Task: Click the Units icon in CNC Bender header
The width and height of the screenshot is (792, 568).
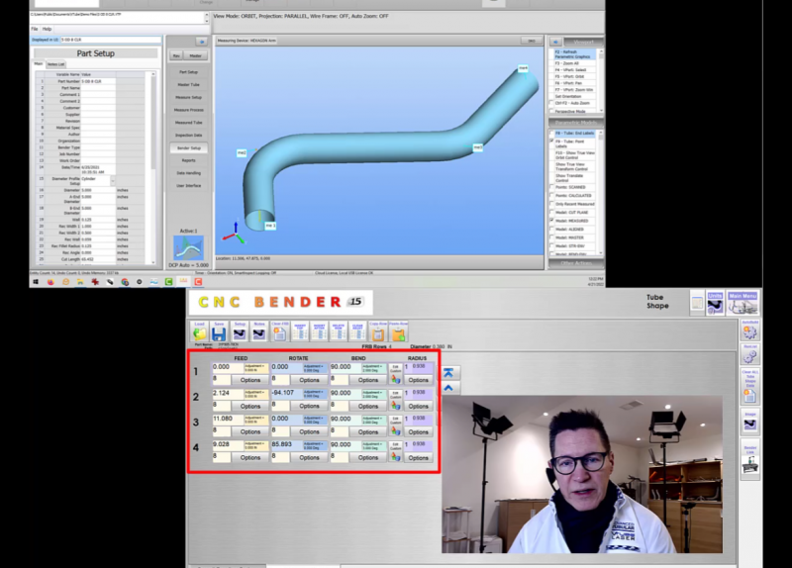Action: point(715,304)
